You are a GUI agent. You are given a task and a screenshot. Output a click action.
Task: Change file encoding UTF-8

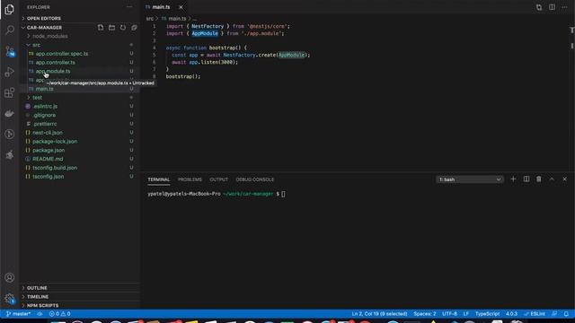(x=449, y=314)
